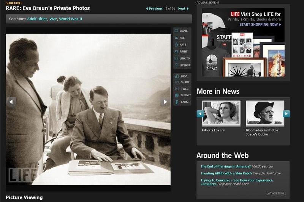Click the RSS feed icon
Screen dimensions: 304x202
pyautogui.click(x=176, y=38)
